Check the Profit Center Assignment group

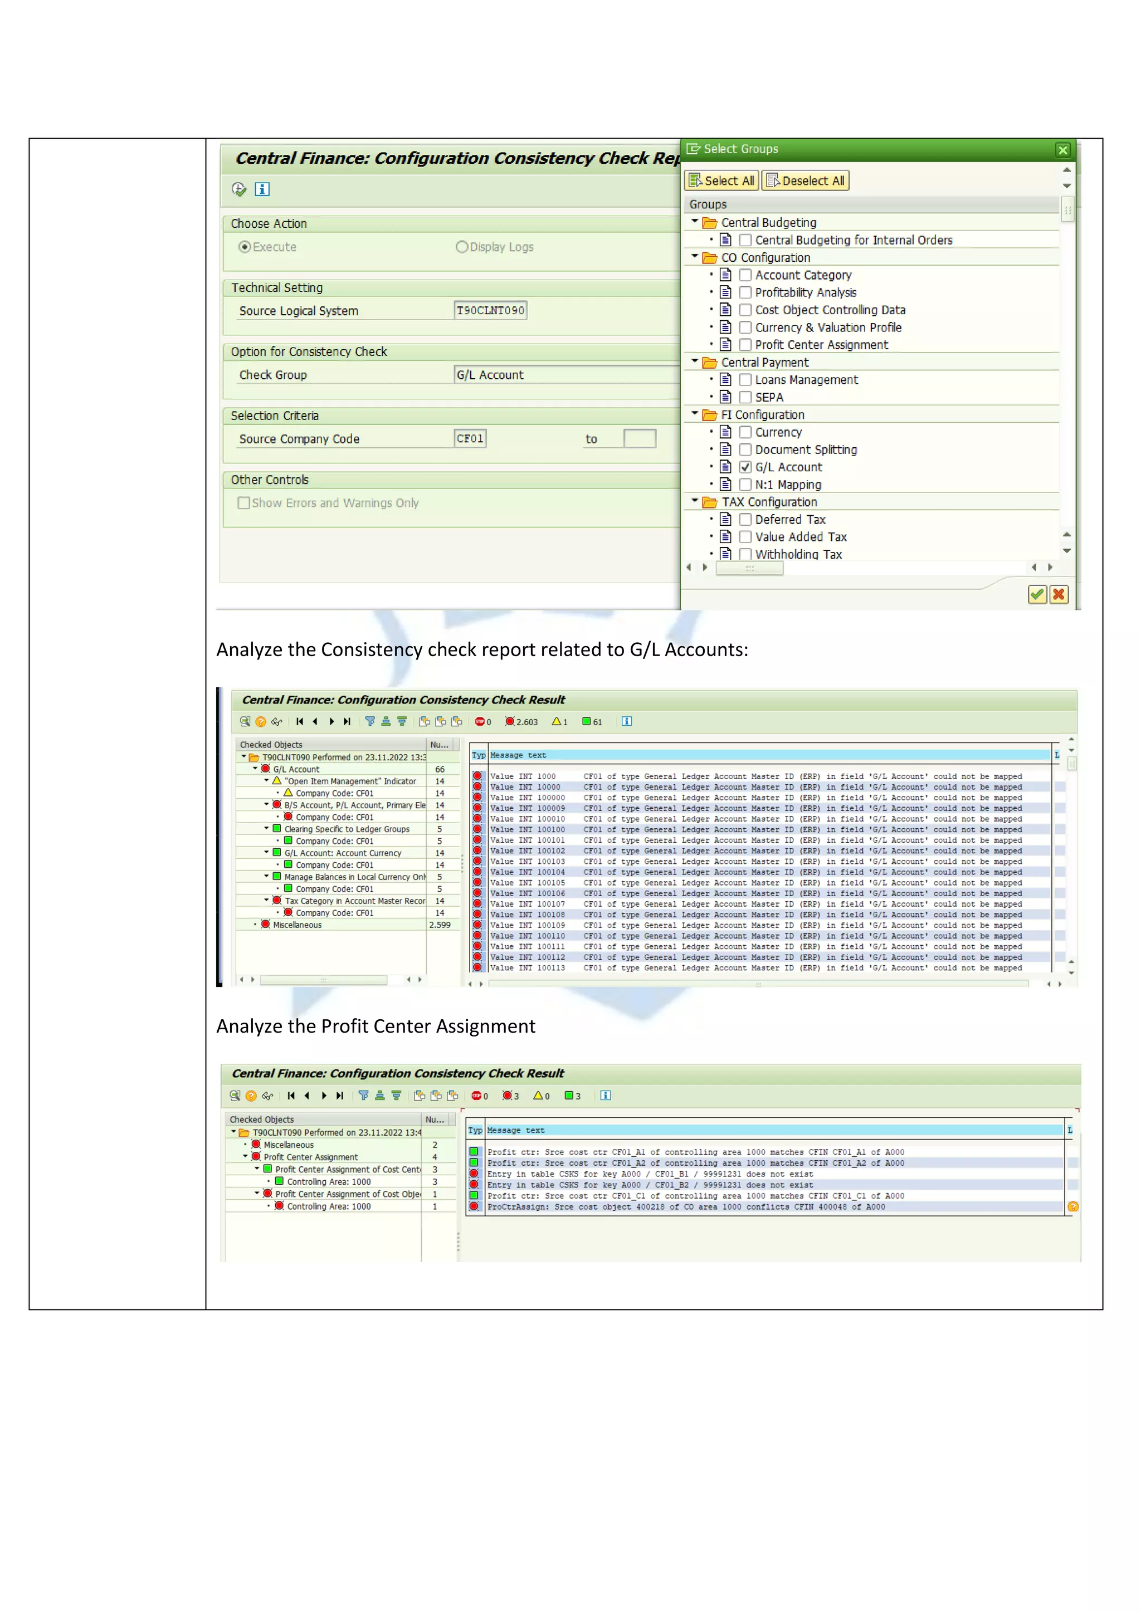click(745, 345)
